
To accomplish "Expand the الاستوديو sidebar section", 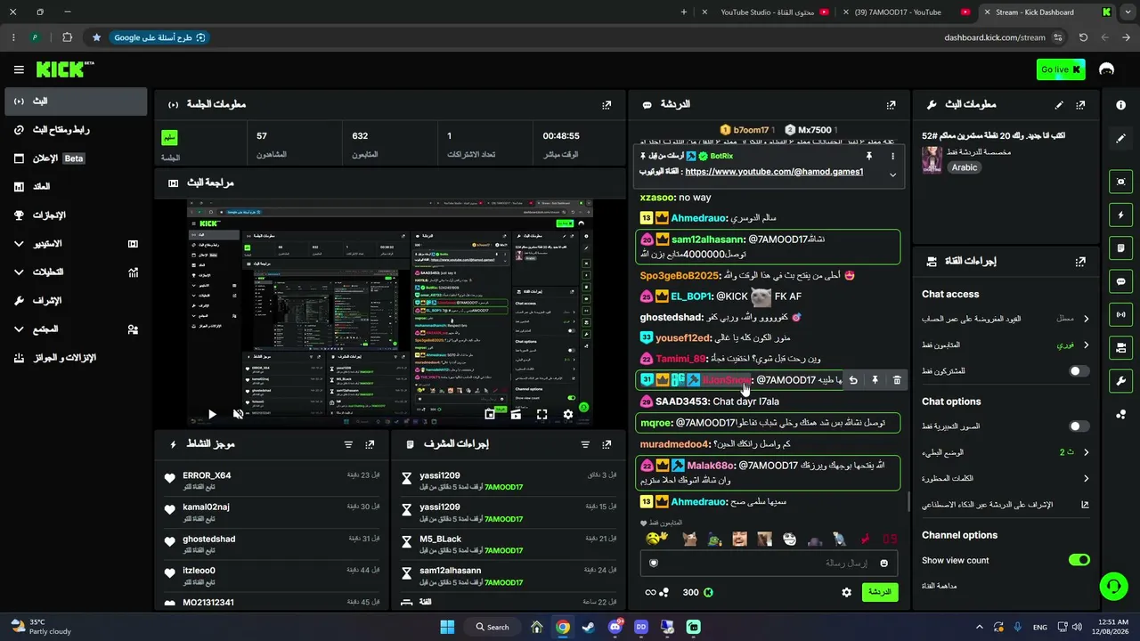I will 76,243.
